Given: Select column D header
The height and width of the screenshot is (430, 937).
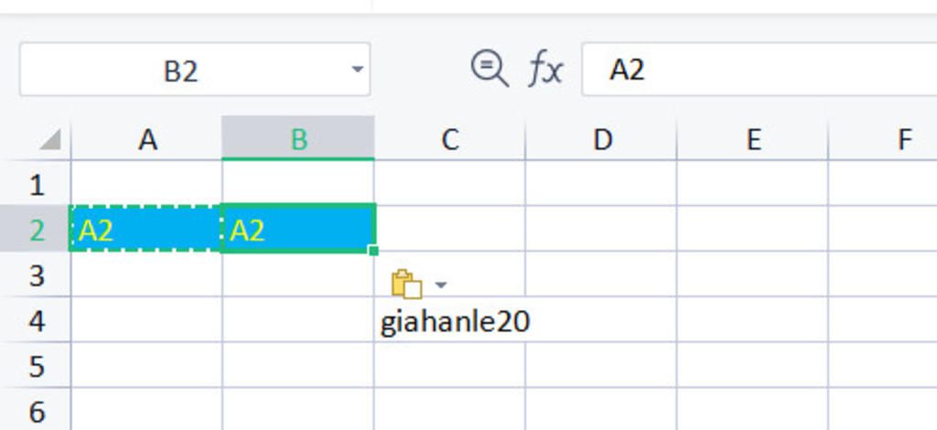Looking at the screenshot, I should (x=601, y=140).
